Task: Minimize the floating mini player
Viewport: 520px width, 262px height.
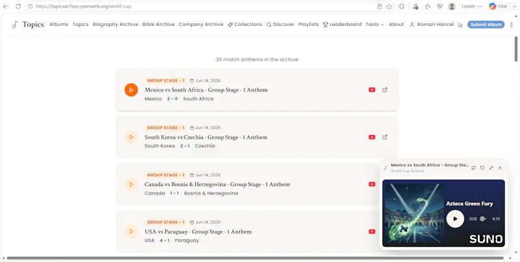Action: [491, 168]
